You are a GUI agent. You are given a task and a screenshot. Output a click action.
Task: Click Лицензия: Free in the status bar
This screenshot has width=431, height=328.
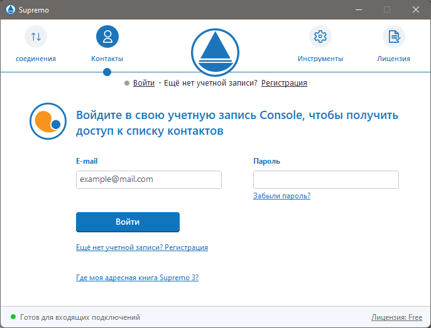click(x=396, y=317)
